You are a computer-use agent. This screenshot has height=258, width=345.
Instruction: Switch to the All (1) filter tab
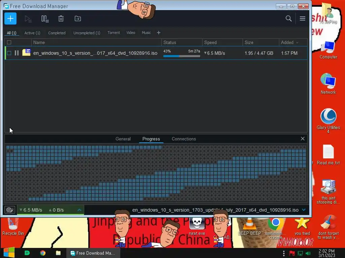[12, 33]
